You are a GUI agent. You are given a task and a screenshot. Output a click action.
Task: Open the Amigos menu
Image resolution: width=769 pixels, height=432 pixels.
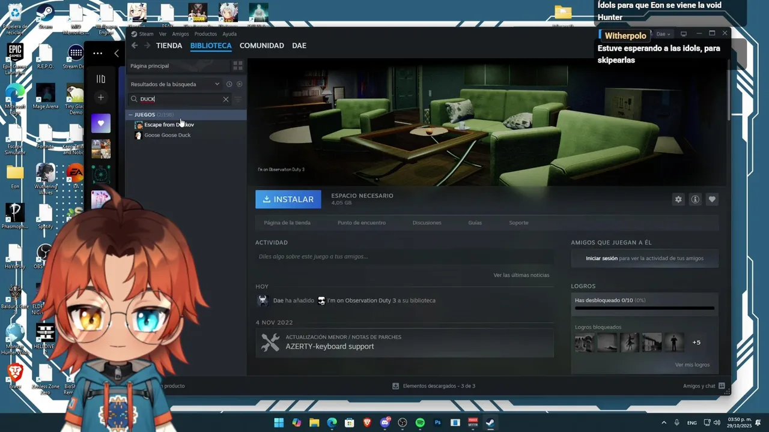pyautogui.click(x=180, y=34)
